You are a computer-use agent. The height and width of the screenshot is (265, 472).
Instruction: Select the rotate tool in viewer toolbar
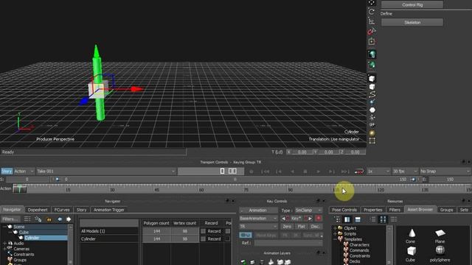[x=372, y=12]
